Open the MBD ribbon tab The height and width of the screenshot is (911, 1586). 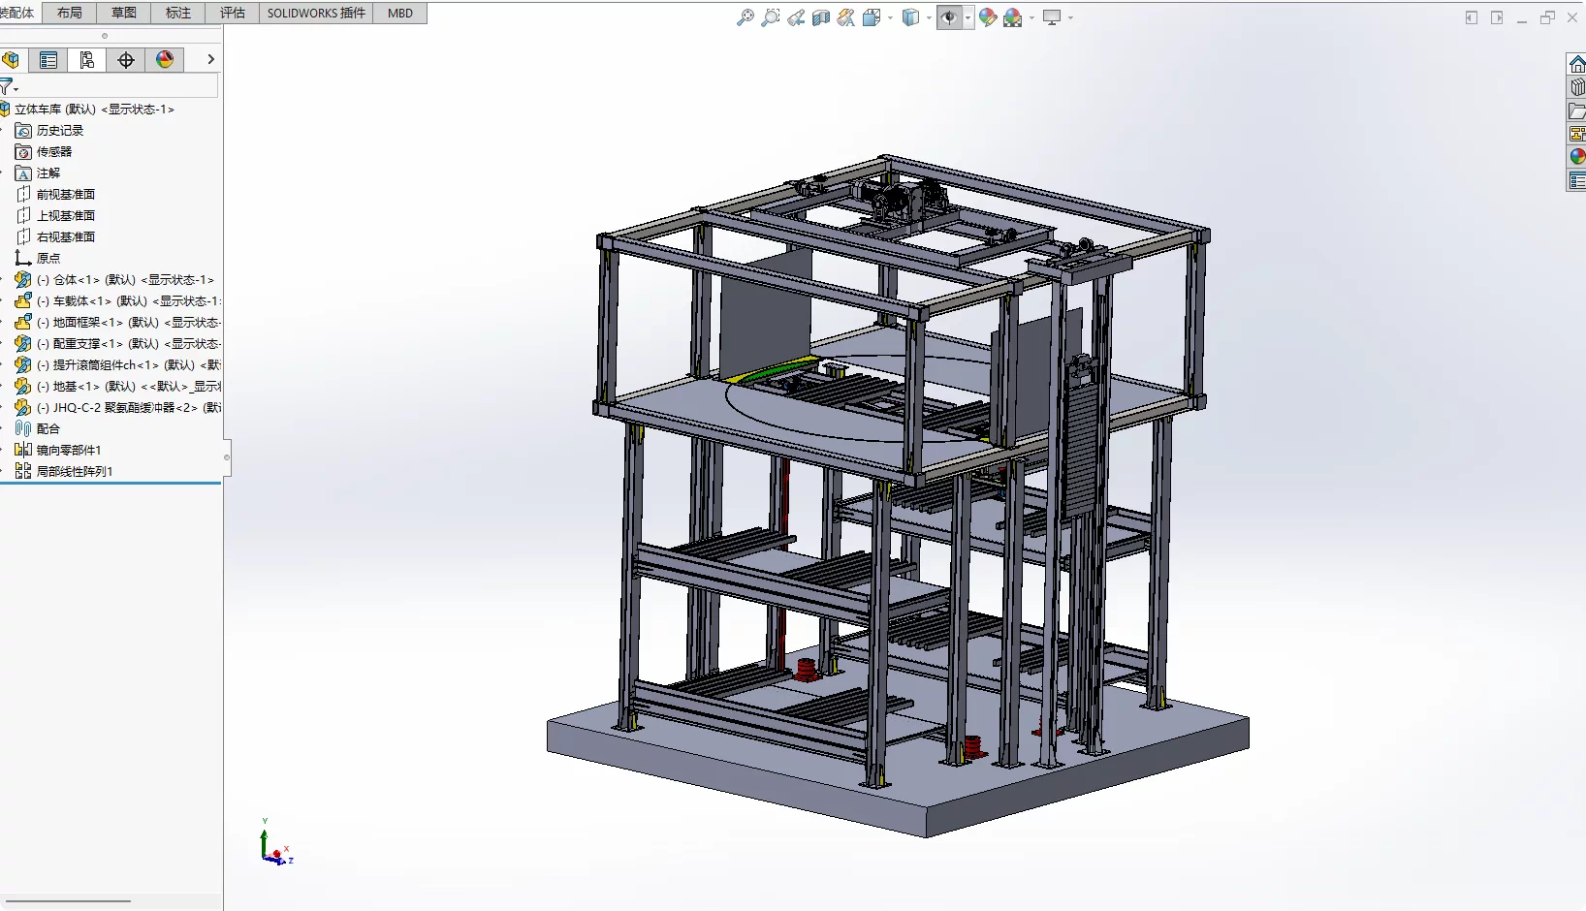[400, 13]
